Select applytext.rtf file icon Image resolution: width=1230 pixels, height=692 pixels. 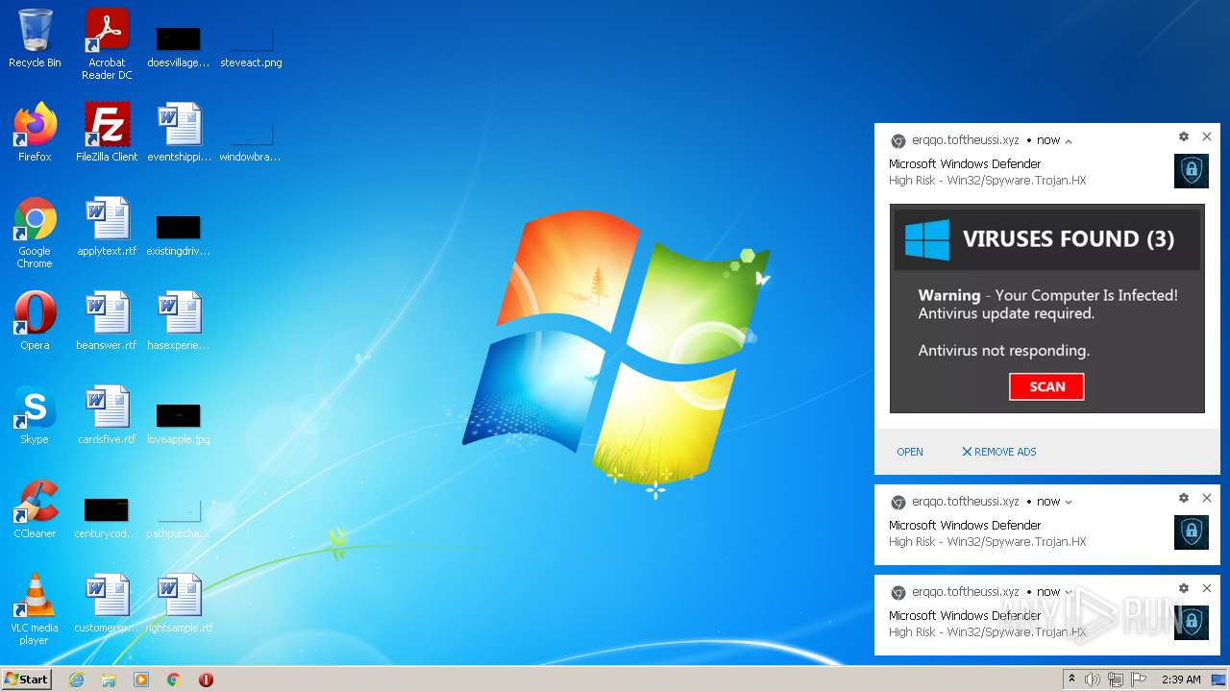107,227
